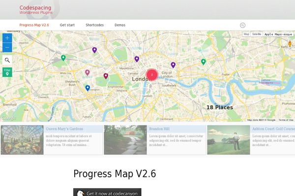The height and width of the screenshot is (196, 295).
Task: Click the blue pin near Kensington
Action: 88,88
